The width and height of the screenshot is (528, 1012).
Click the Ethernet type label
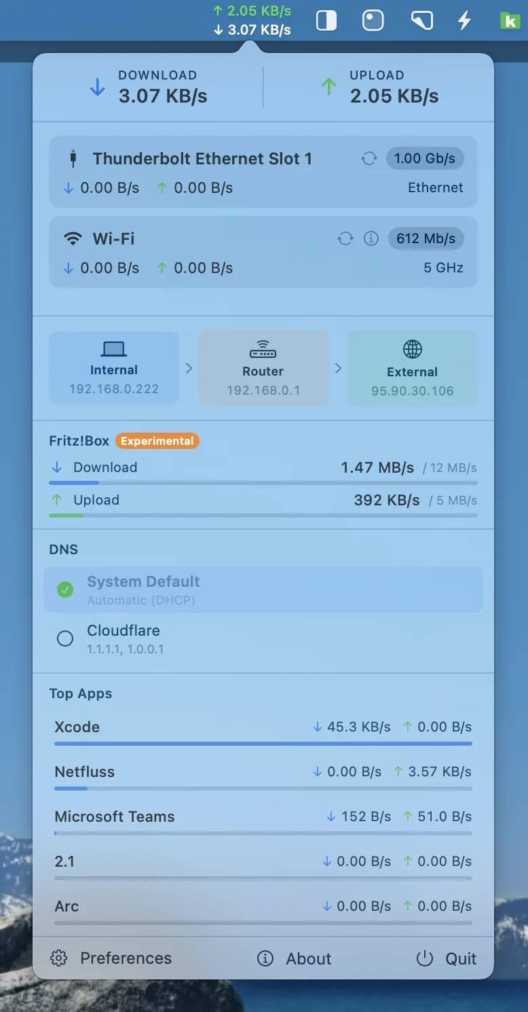click(436, 187)
